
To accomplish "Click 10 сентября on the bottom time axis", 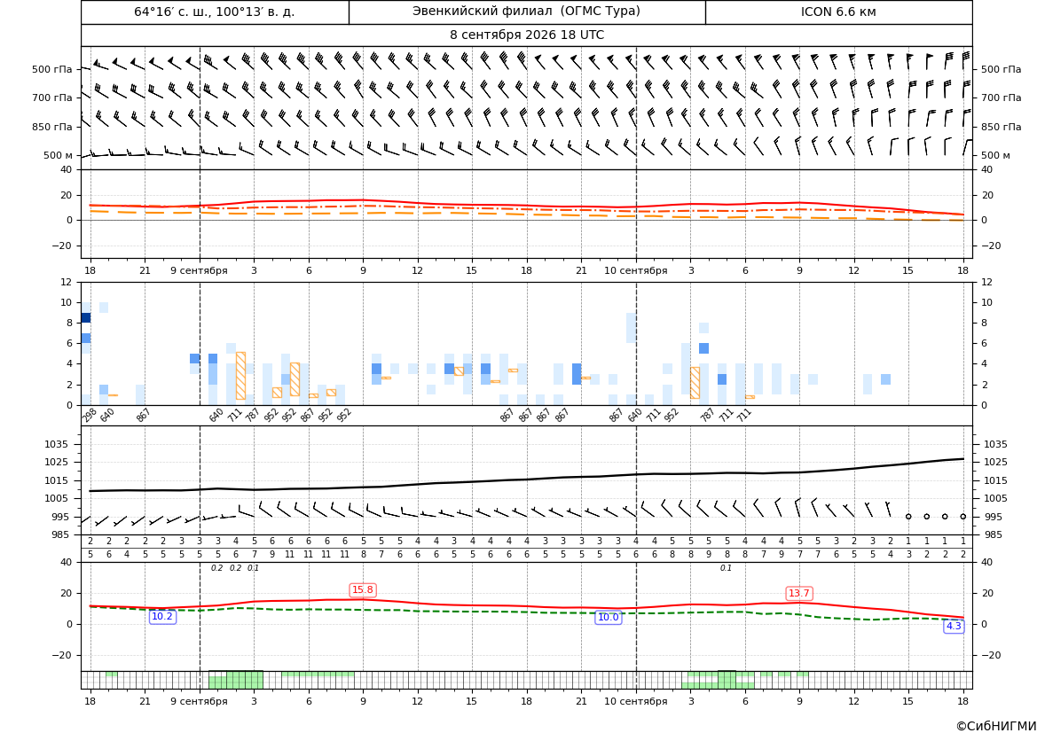I will (x=636, y=701).
